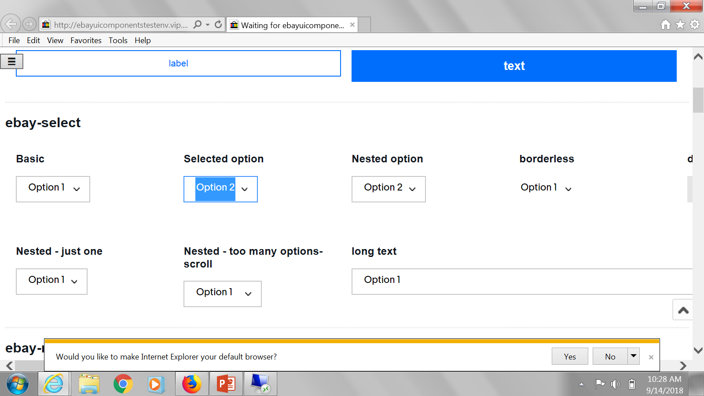This screenshot has width=704, height=396.
Task: Click the back navigation arrow
Action: (x=11, y=24)
